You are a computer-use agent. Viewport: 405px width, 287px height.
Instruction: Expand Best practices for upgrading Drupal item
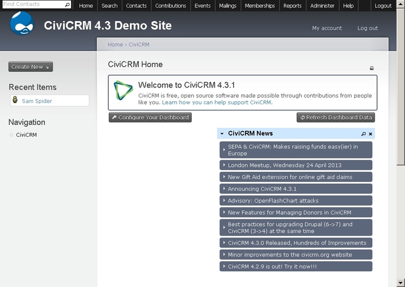296,228
